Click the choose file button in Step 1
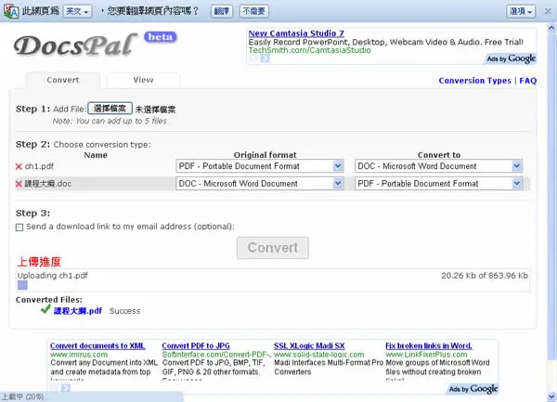This screenshot has height=402, width=557. click(110, 109)
